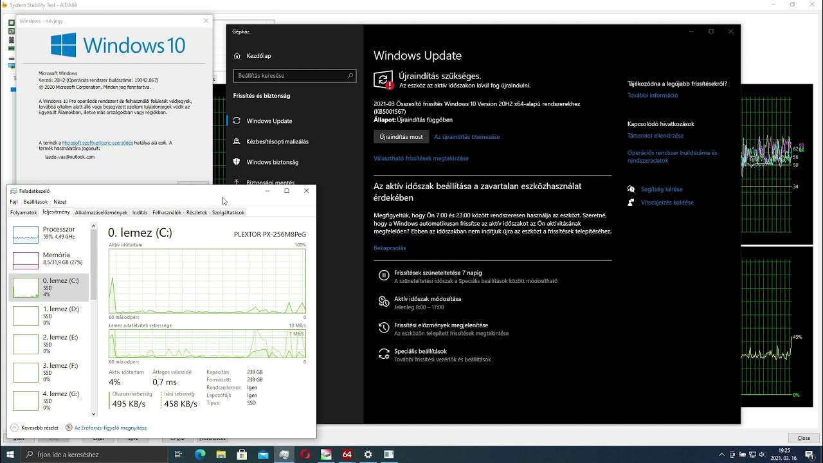Screen dimensions: 823x463
Task: Switch to Felhasználók tab
Action: tap(167, 213)
